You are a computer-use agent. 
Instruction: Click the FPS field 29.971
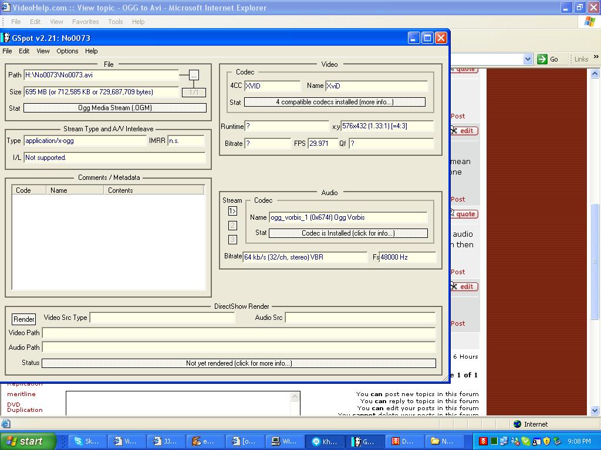[x=323, y=144]
